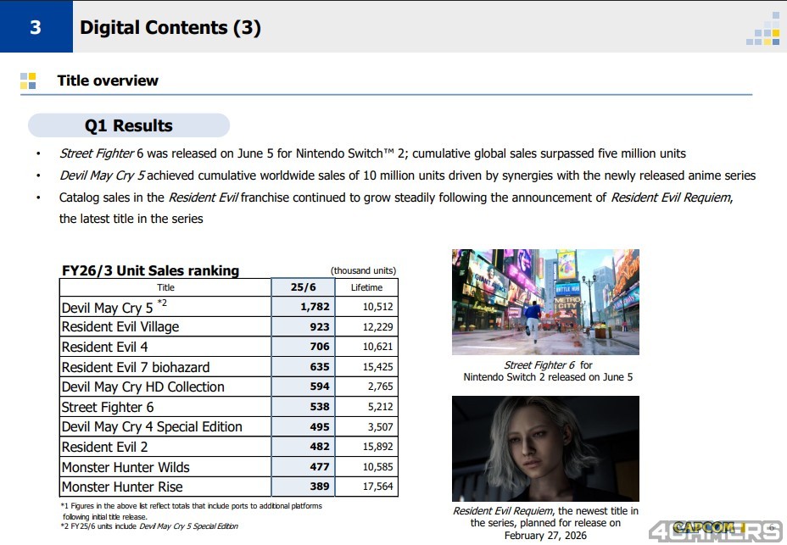Select the "Resident Evil 2" row title
787x545 pixels.
[x=104, y=447]
